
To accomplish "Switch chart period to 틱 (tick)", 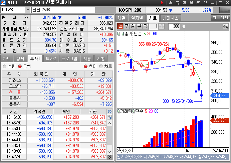I will click(x=146, y=26).
